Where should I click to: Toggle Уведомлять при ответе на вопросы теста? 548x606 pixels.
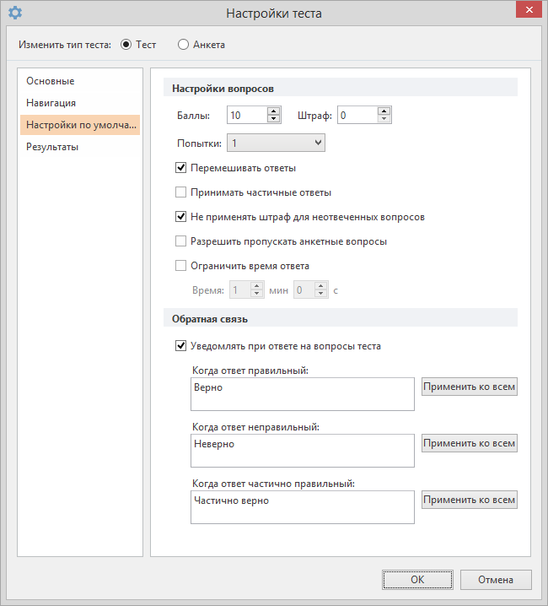180,345
